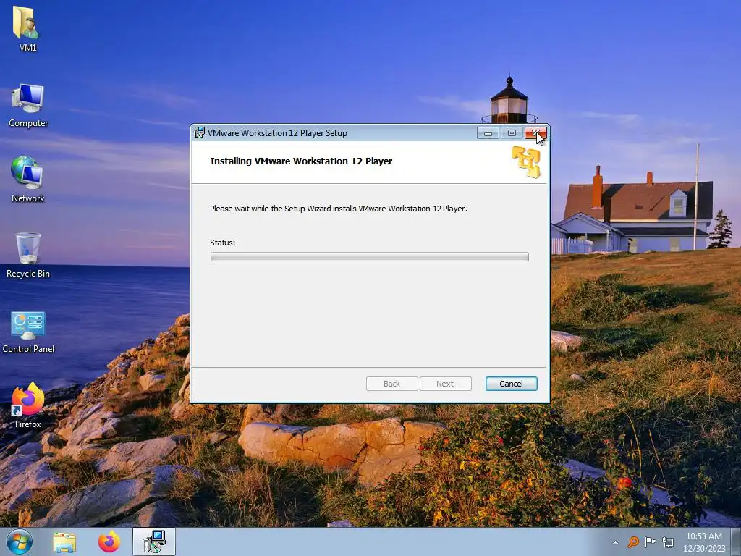
Task: Activate the VMware installer taskbar item
Action: (154, 542)
